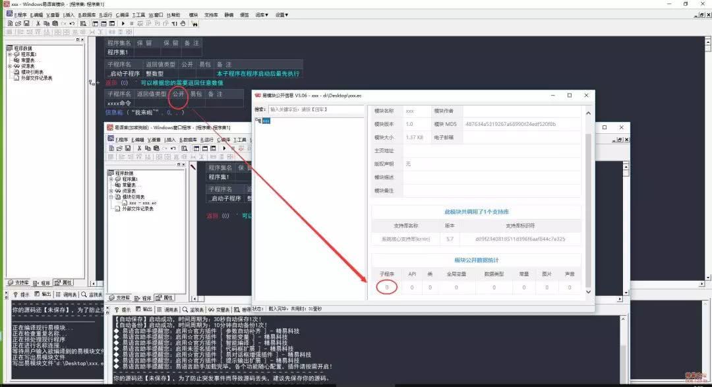Click the Run (play) icon in main toolbar
Viewport: 712px width, 387px height.
coord(123,24)
